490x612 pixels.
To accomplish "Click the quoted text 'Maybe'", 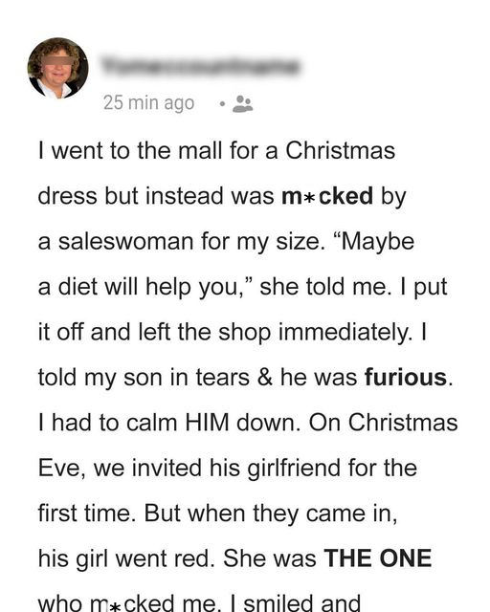I will point(378,242).
